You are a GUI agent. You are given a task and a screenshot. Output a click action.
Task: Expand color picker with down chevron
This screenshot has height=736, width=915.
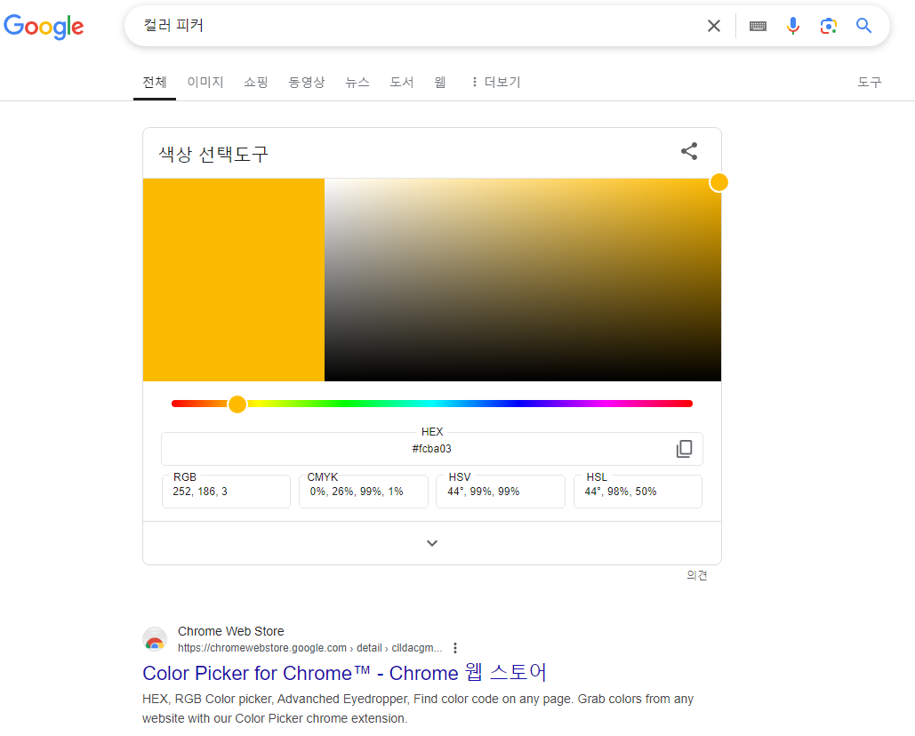(432, 543)
